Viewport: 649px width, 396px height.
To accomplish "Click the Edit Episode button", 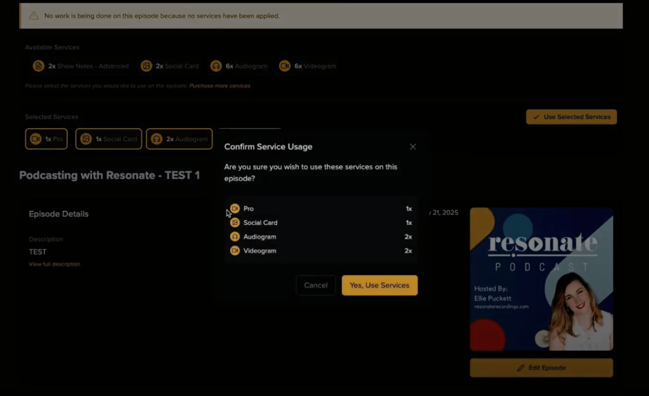I will click(x=541, y=367).
